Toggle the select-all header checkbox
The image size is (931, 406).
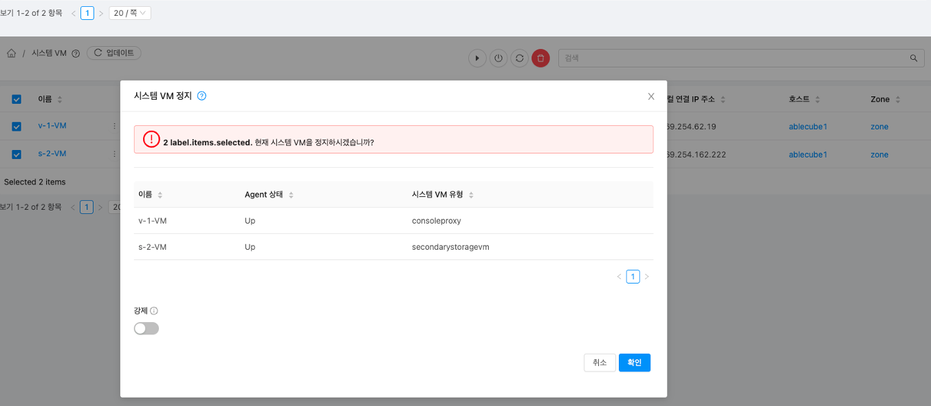pyautogui.click(x=17, y=100)
